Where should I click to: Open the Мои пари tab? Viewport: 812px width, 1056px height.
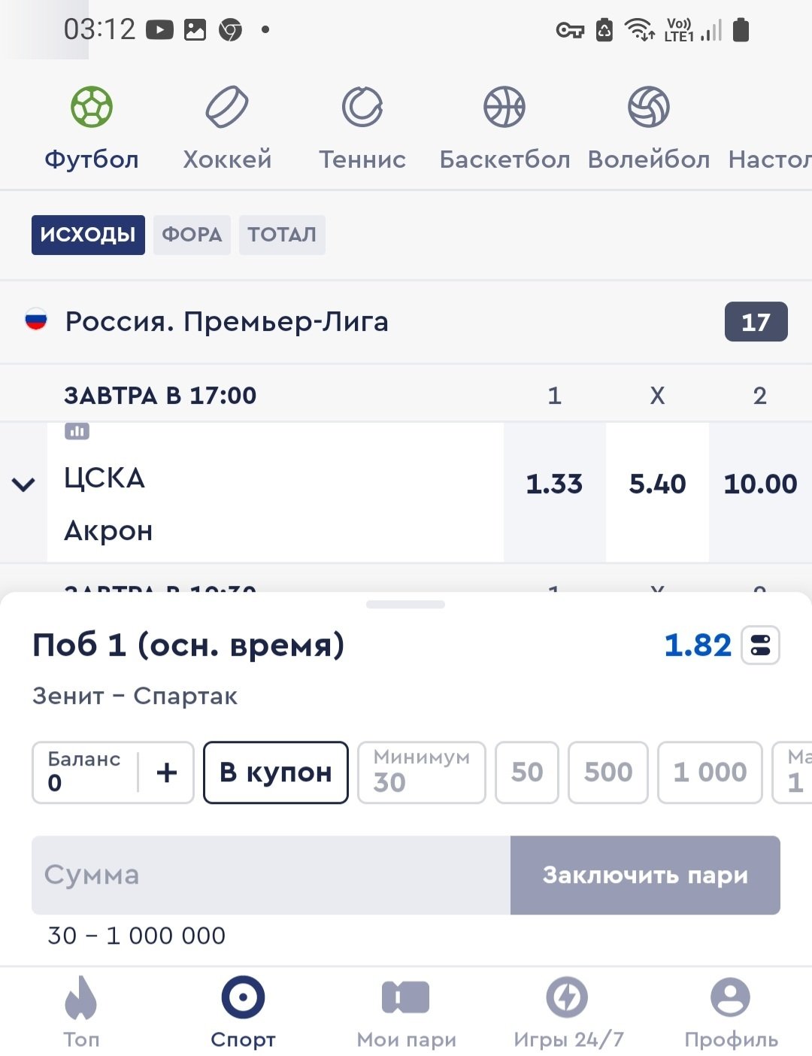coord(406,998)
